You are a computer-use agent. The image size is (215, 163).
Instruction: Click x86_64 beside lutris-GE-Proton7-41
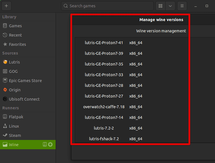pyautogui.click(x=136, y=43)
